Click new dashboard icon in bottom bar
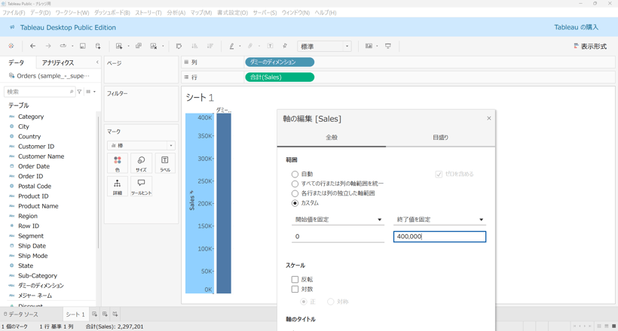 [105, 314]
